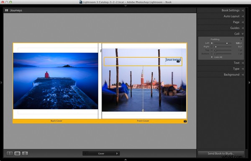251x161 pixels.
Task: Adjust Left padding slider handle
Action: click(x=227, y=43)
